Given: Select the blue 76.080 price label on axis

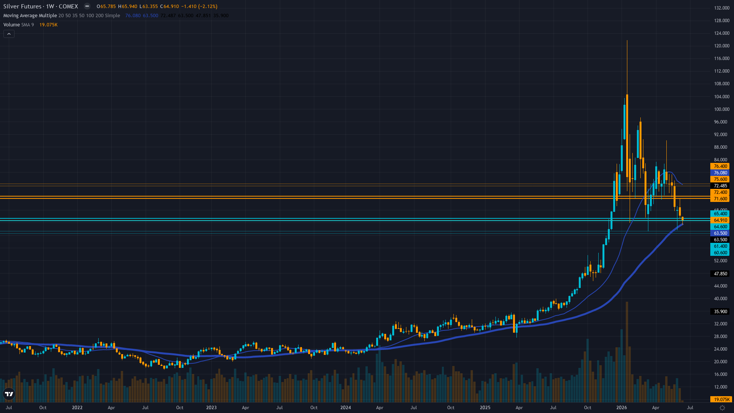Looking at the screenshot, I should [x=720, y=173].
